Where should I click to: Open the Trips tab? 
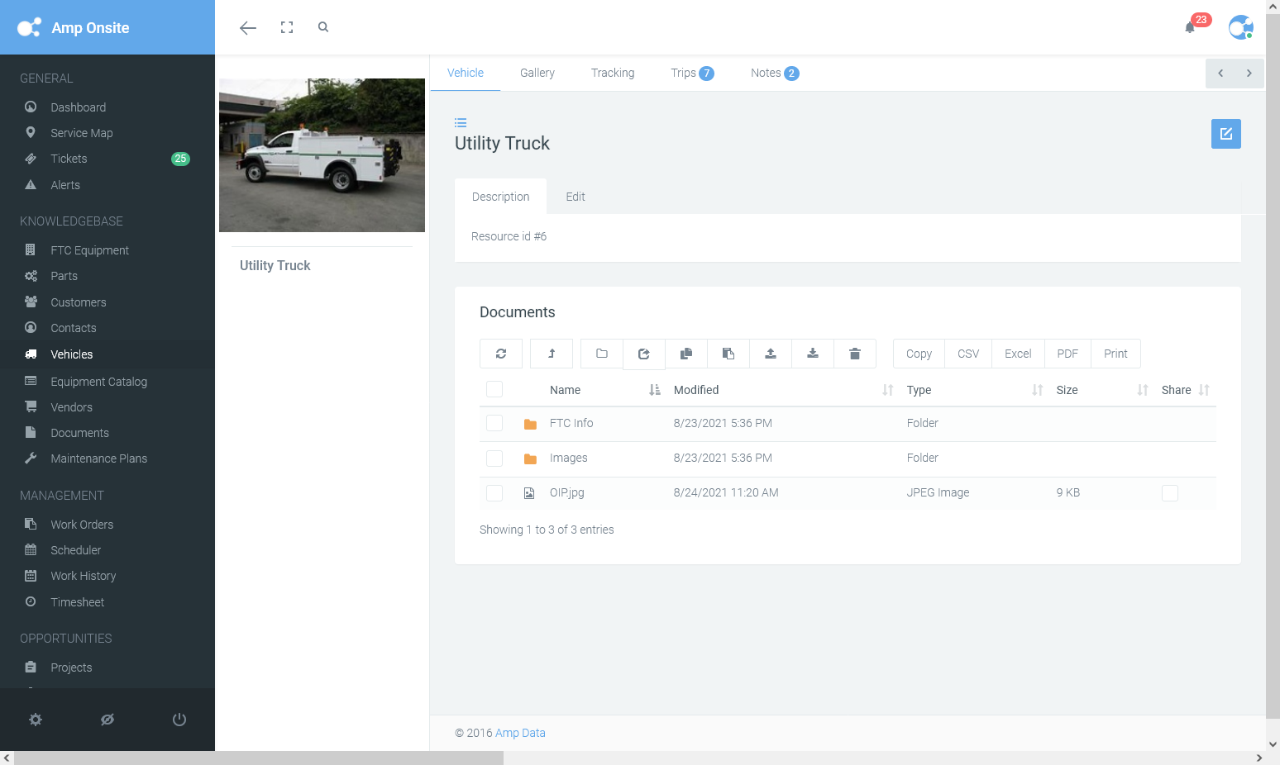(692, 73)
